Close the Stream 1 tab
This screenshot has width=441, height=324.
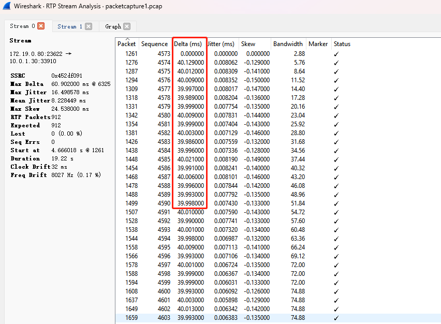(89, 26)
